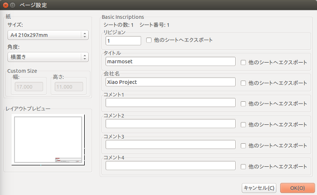The image size is (317, 195).
Task: Check export to other sheets for タイトル
Action: pos(243,62)
